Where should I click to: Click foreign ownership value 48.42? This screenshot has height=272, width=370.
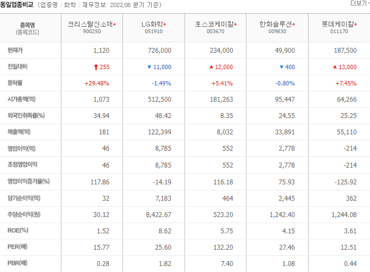163,116
